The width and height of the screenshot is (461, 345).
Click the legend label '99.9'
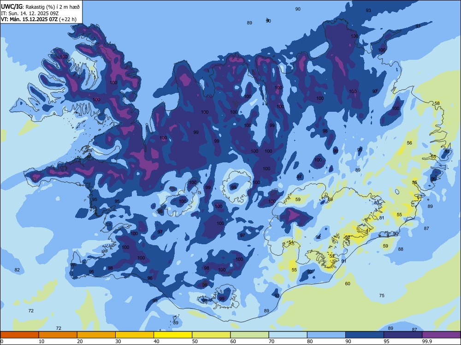pyautogui.click(x=426, y=341)
